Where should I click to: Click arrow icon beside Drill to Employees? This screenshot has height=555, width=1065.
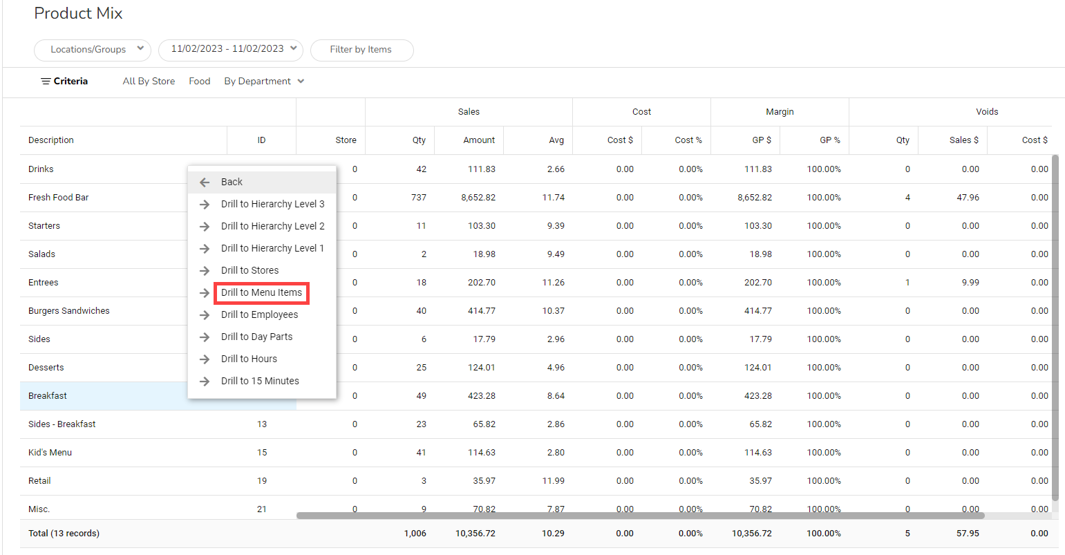pyautogui.click(x=205, y=315)
